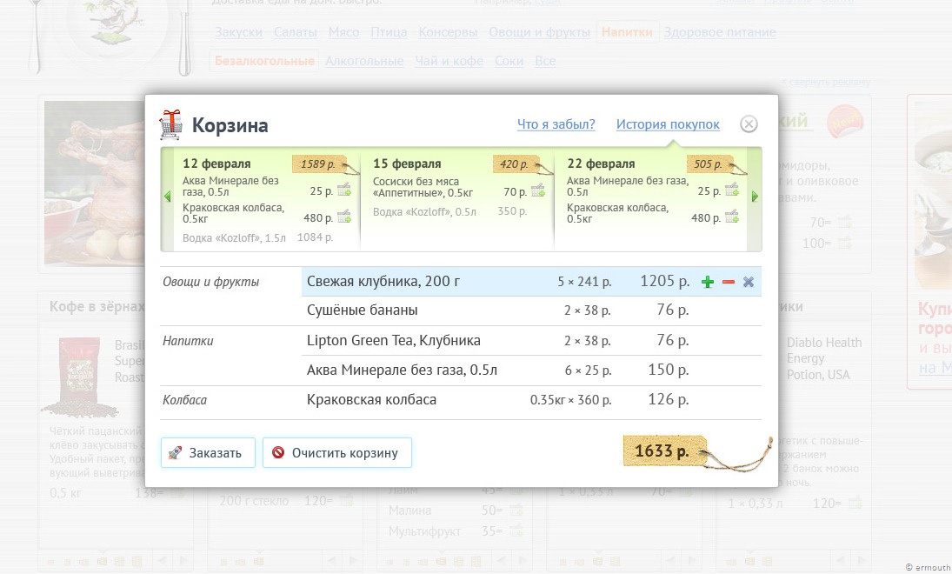
Task: Decrease Свежая клубника quantity with minus icon
Action: pos(728,282)
